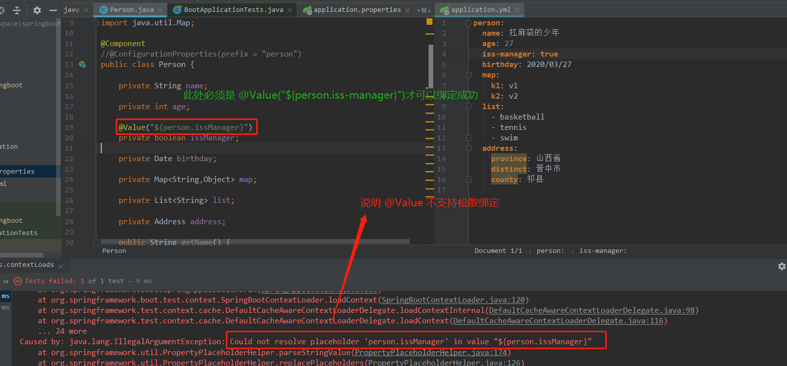The width and height of the screenshot is (787, 366).
Task: Select the 'ationTests' item in project tree
Action: click(x=31, y=233)
